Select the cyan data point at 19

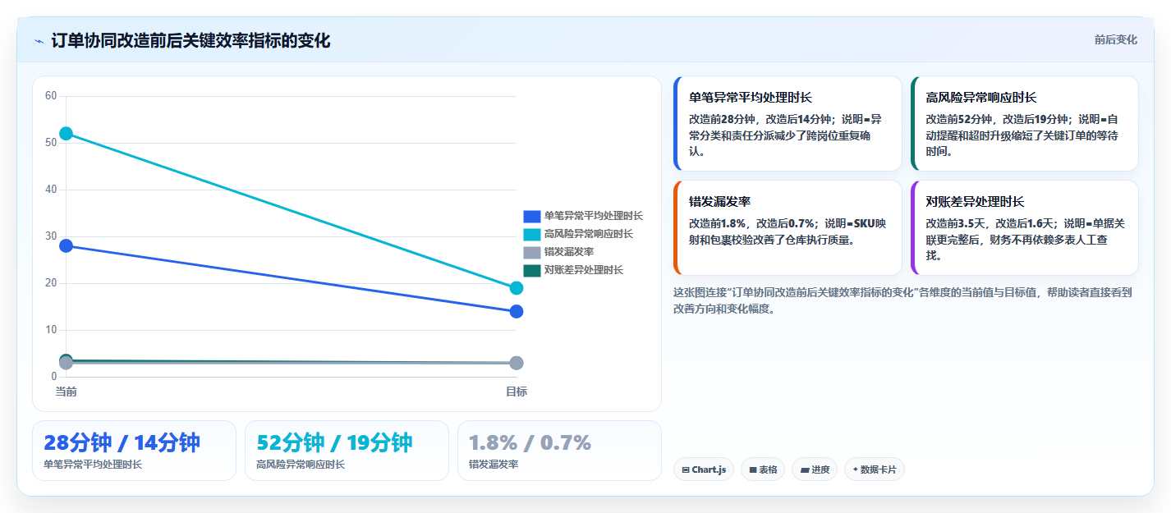coord(517,288)
